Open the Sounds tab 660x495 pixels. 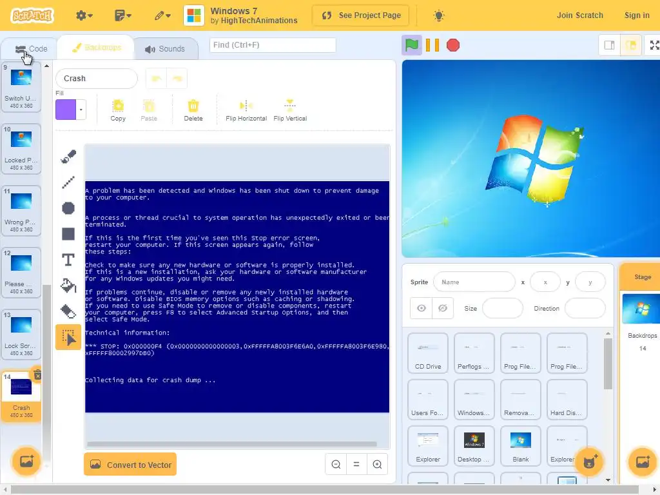tap(165, 49)
